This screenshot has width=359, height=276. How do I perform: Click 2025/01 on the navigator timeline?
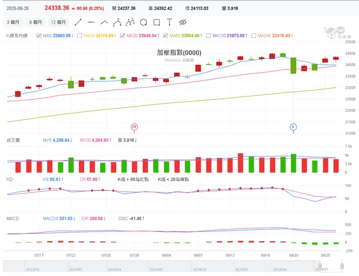tap(241, 270)
